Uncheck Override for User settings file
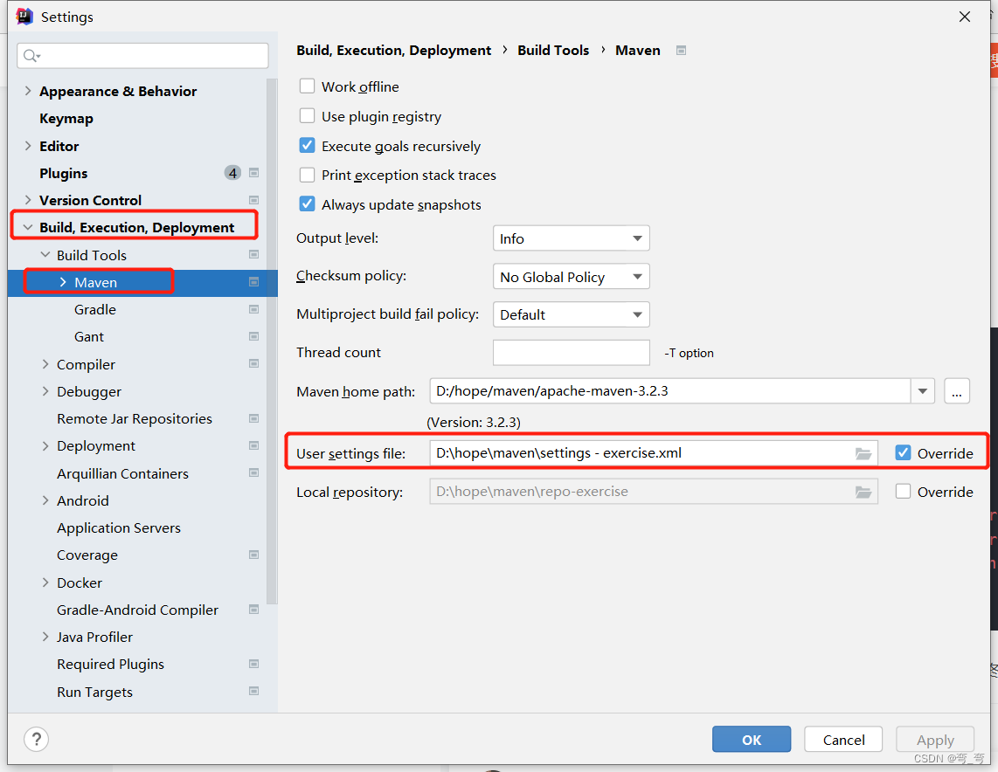Screen dimensions: 998x772 [x=903, y=452]
